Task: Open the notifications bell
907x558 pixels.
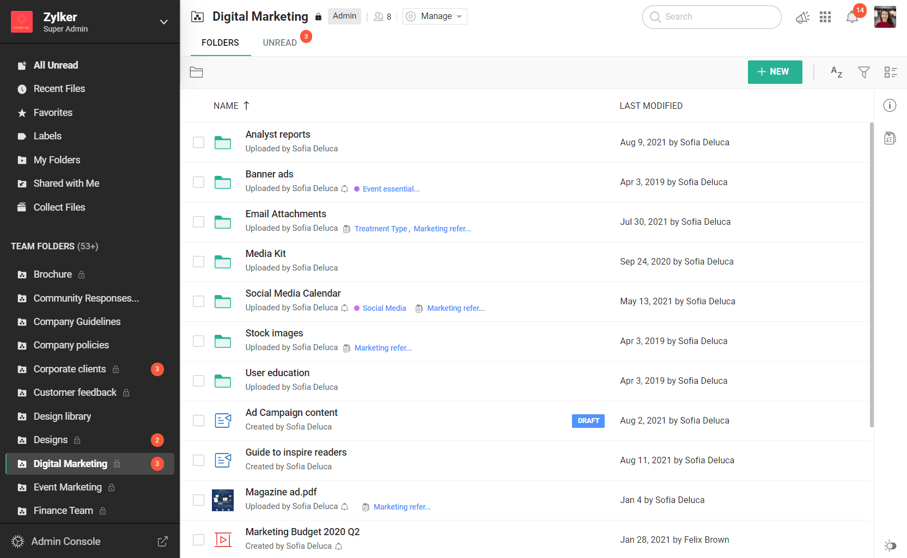Action: click(x=852, y=17)
